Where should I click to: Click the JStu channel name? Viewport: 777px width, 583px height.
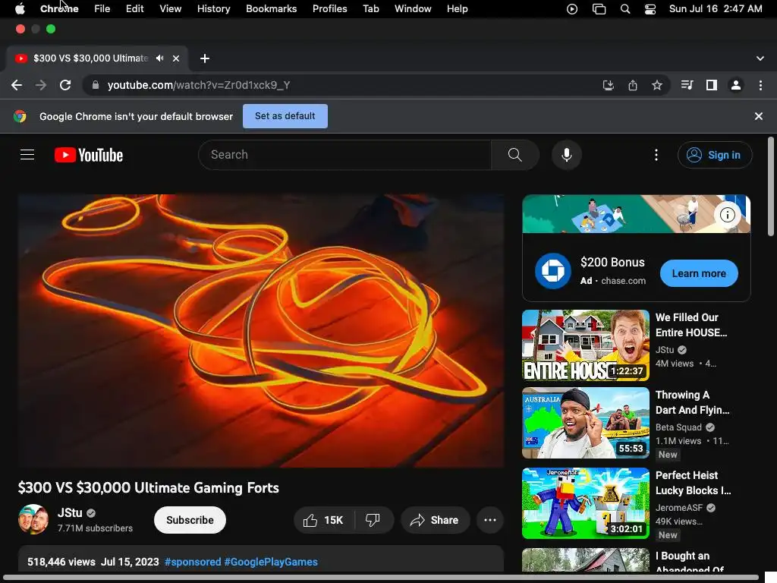[70, 512]
